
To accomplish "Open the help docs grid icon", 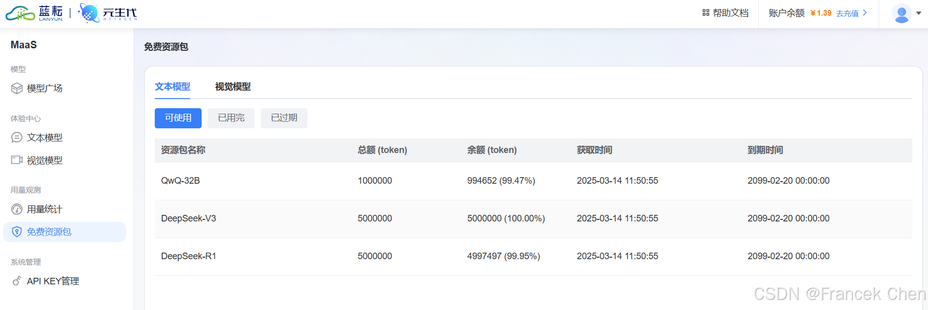I will (x=706, y=13).
